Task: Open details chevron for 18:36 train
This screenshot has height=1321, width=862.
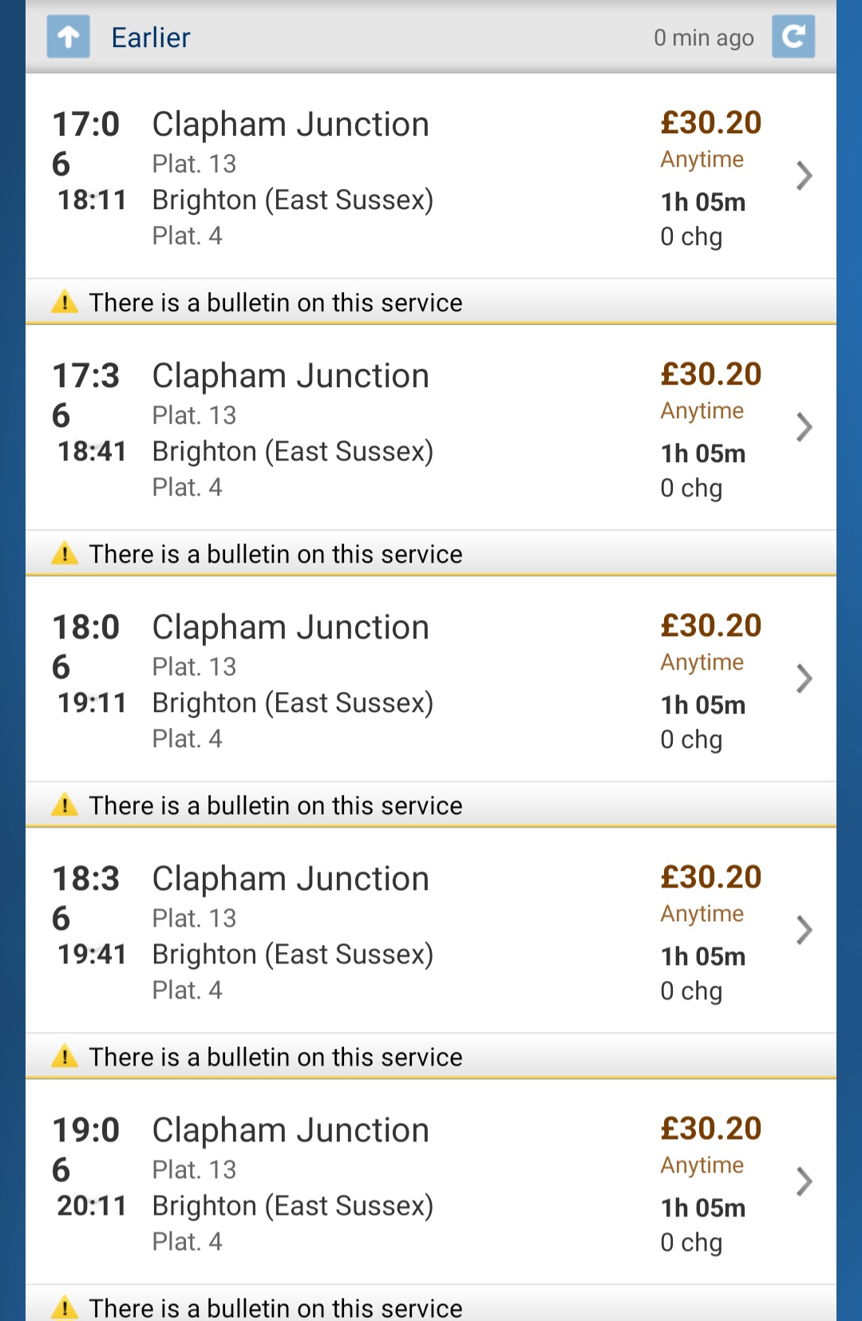Action: pos(805,930)
